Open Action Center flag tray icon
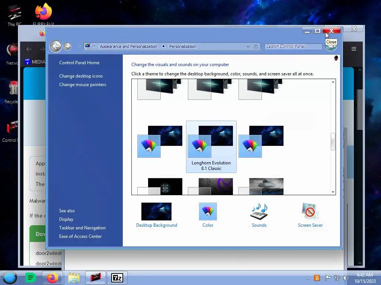 pyautogui.click(x=327, y=278)
